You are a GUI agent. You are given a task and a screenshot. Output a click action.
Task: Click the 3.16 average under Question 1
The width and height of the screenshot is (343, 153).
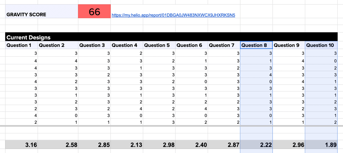click(x=21, y=145)
